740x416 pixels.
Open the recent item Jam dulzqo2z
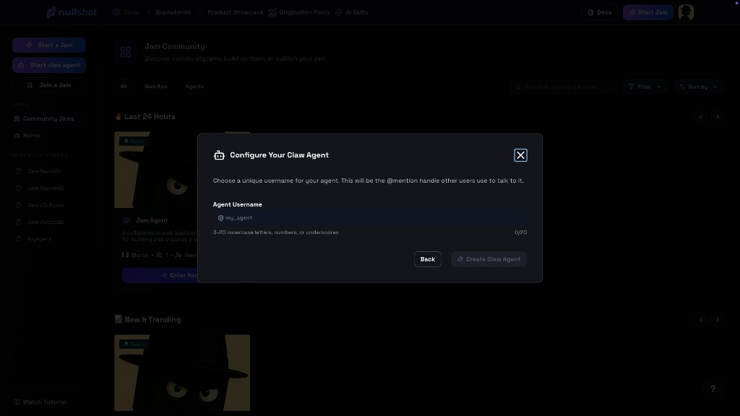[46, 222]
